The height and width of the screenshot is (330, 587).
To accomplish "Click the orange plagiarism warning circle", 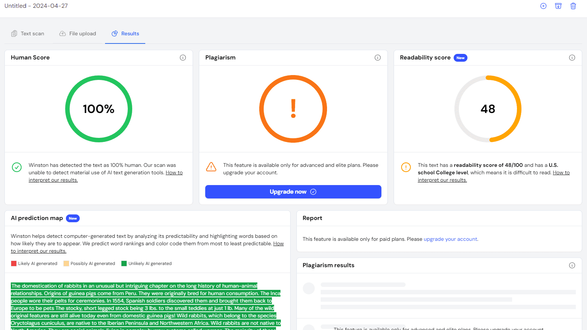I will click(x=293, y=109).
